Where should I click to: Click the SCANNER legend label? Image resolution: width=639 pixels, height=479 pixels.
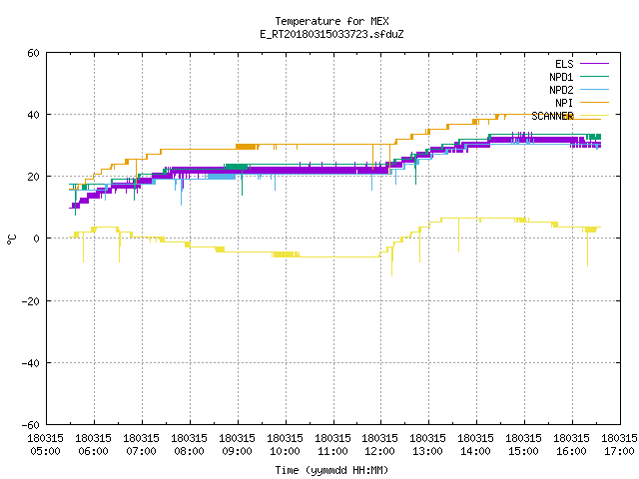coord(552,116)
